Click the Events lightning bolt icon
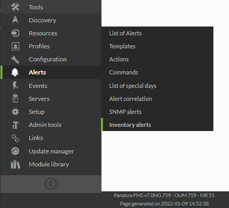The height and width of the screenshot is (208, 229). [15, 85]
